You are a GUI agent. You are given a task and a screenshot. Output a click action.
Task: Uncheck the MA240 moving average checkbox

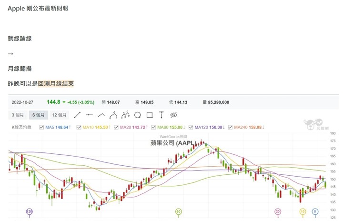tap(230, 127)
